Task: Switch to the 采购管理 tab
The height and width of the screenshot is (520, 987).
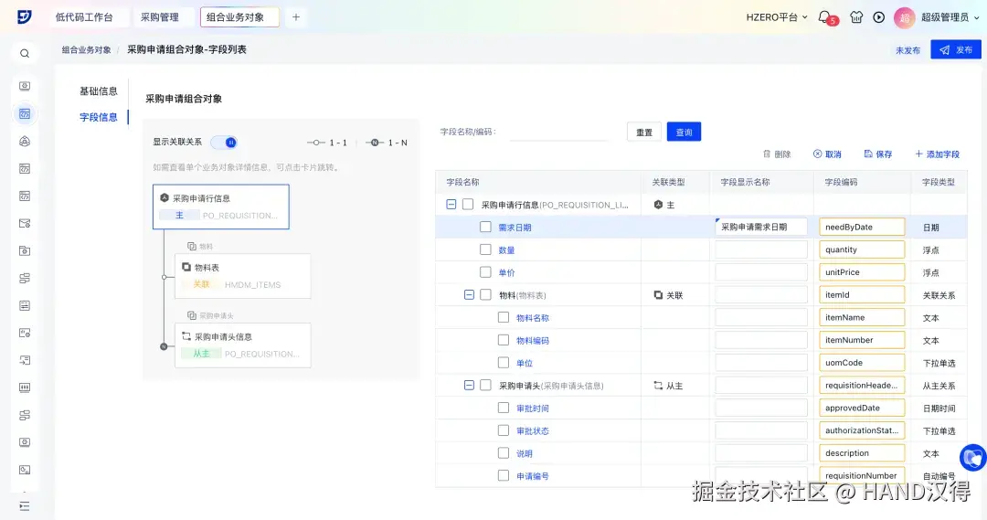Action: coord(160,17)
